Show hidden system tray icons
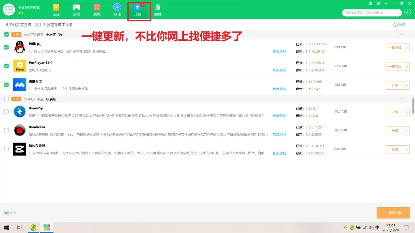Screen dimensions: 415x233 pyautogui.click(x=345, y=227)
